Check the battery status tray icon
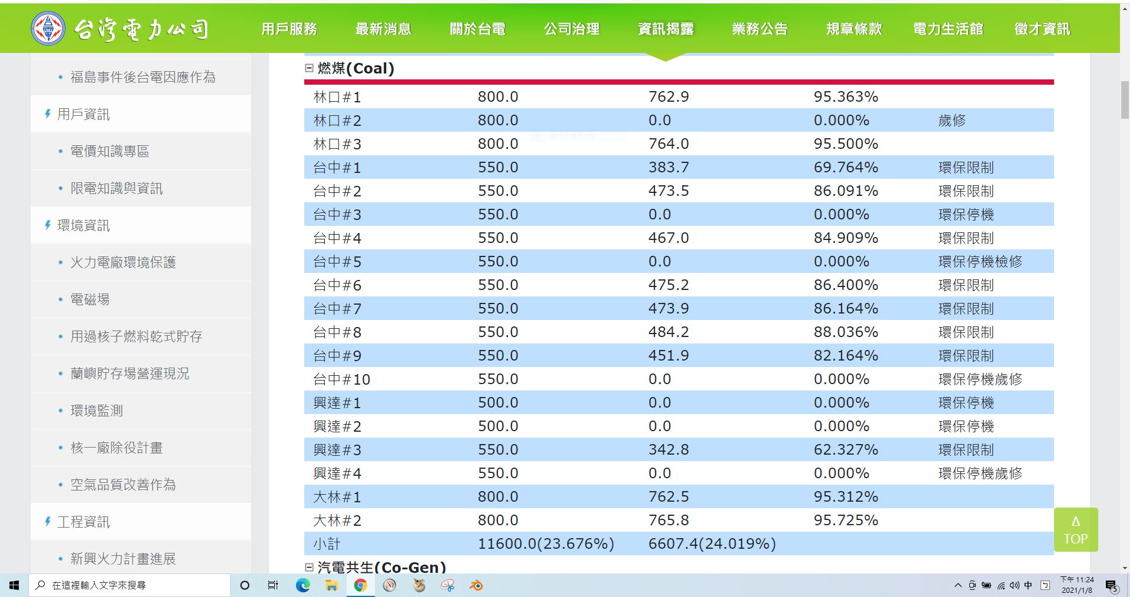Viewport: 1130px width, 597px height. tap(986, 585)
